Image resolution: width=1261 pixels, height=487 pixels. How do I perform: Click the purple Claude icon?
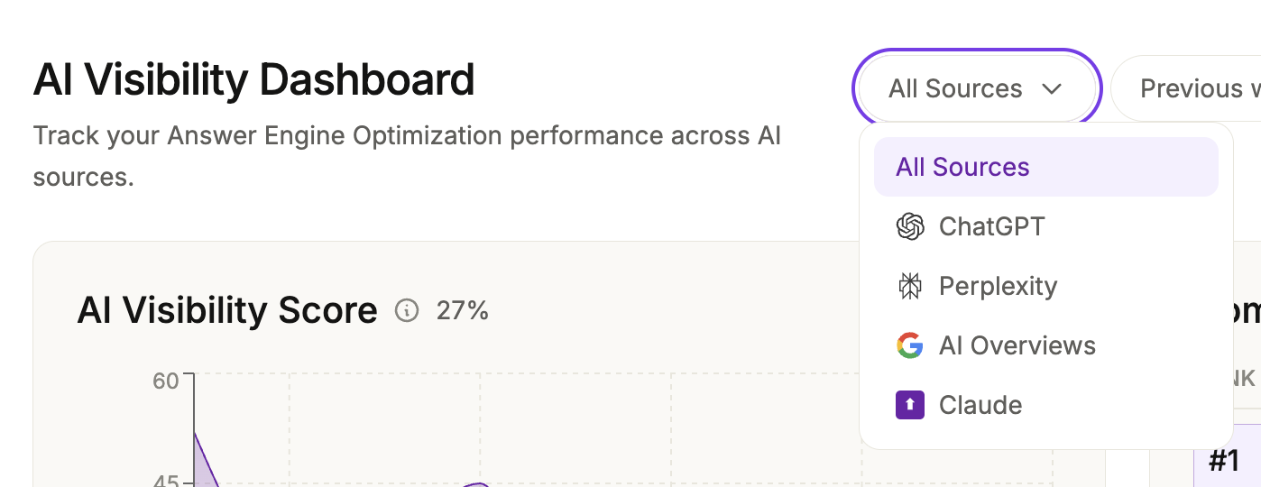[x=910, y=405]
